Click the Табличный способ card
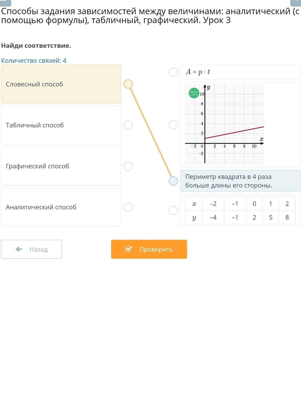The height and width of the screenshot is (405, 301). [61, 125]
